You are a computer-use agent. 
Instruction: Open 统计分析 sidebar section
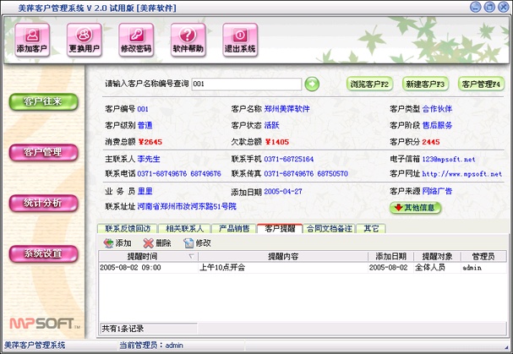pyautogui.click(x=42, y=203)
